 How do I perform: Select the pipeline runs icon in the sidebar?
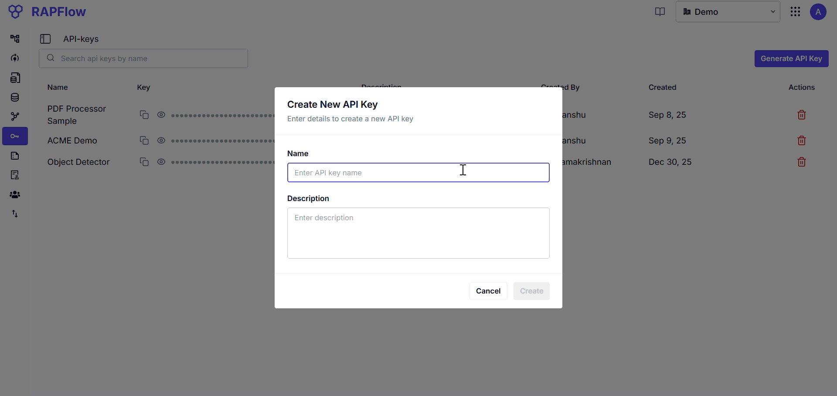(15, 58)
